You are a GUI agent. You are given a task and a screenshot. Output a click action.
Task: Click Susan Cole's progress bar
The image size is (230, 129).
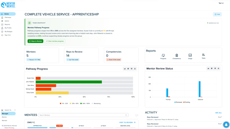pyautogui.click(x=38, y=78)
